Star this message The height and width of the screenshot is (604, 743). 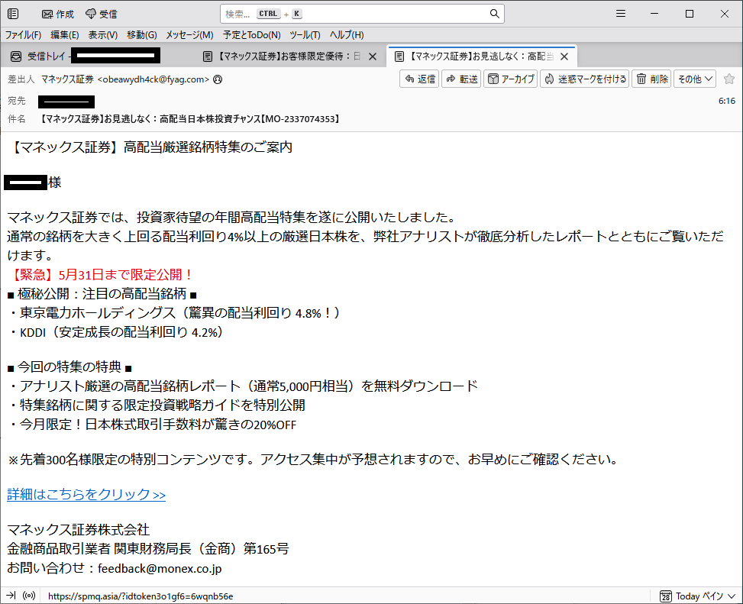coord(729,79)
